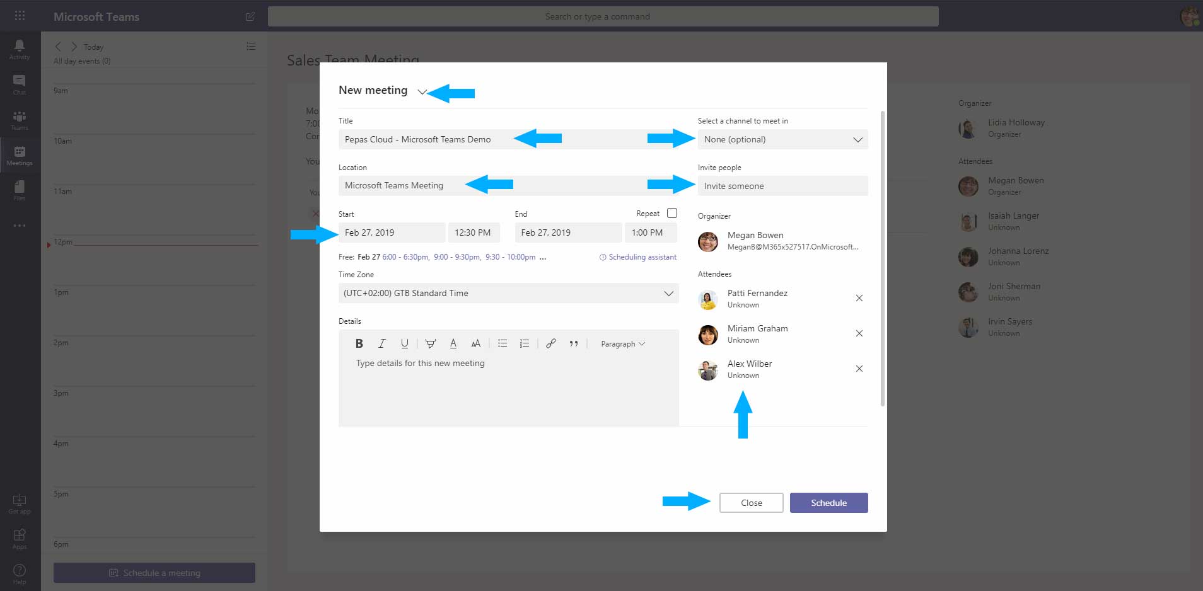
Task: Open the channel selection dropdown
Action: pyautogui.click(x=782, y=139)
